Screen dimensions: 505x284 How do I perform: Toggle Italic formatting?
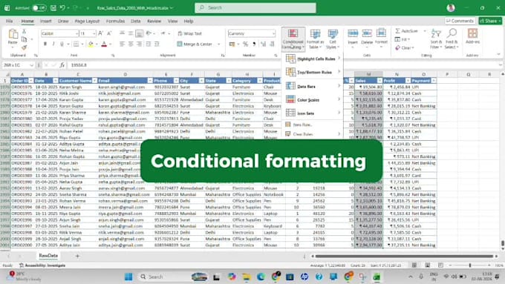pyautogui.click(x=53, y=44)
